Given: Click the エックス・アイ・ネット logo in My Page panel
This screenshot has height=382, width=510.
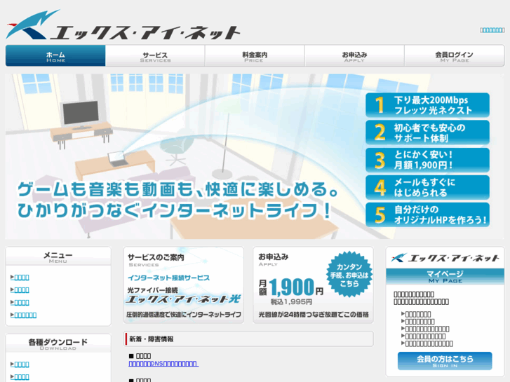Looking at the screenshot, I should click(445, 258).
